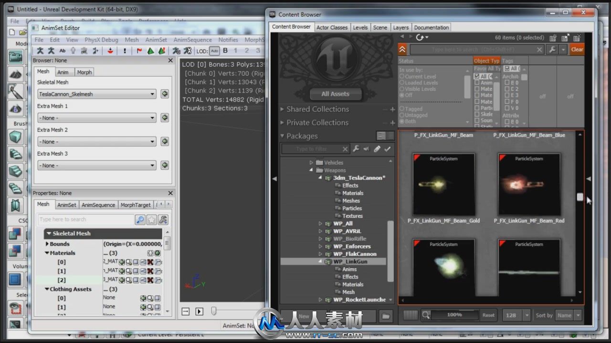The height and width of the screenshot is (343, 611).
Task: Click the pencil icon beside package filter
Action: tap(377, 149)
